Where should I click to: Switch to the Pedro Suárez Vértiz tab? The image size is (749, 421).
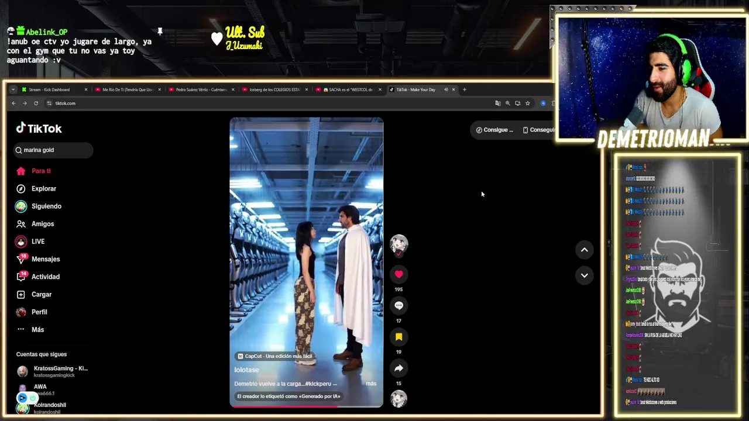pyautogui.click(x=201, y=89)
